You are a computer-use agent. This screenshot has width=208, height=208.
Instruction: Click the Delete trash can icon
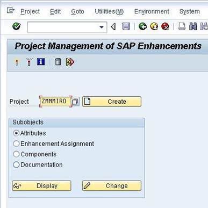coord(58,62)
